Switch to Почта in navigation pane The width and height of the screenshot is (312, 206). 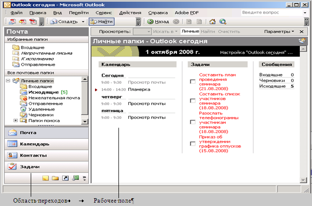(x=46, y=132)
